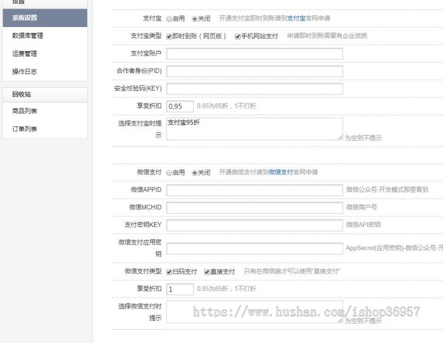The width and height of the screenshot is (443, 343).
Task: Toggle 直接支付 checkbox
Action: tap(207, 272)
